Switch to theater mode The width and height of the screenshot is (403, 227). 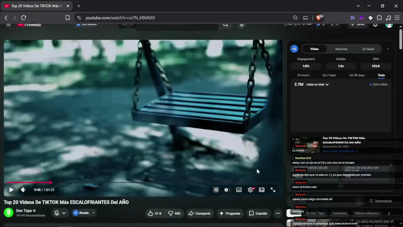pos(262,190)
